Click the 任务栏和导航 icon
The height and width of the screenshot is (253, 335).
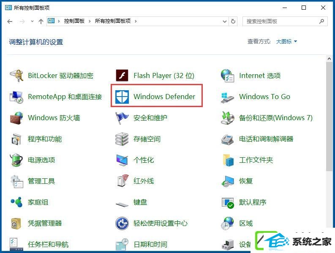[x=16, y=245]
